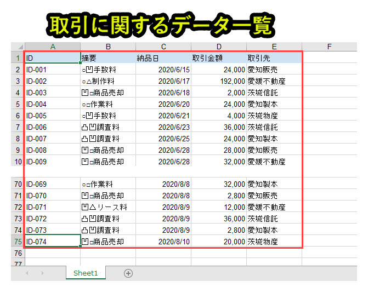The image size is (368, 292).
Task: Click the 摘要 header cell
Action: [108, 58]
